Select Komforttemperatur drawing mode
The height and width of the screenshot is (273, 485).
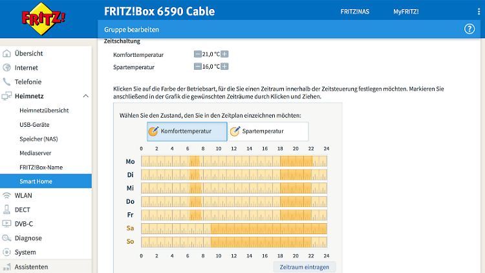coord(187,131)
